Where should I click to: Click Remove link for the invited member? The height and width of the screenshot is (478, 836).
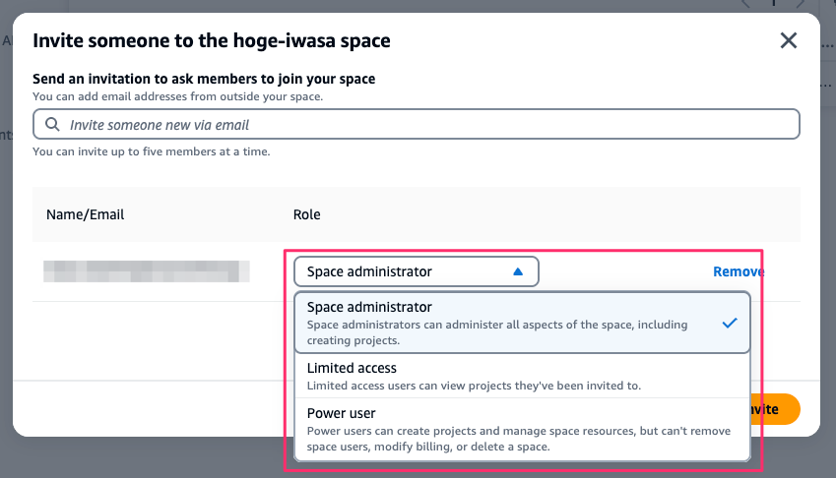coord(738,271)
